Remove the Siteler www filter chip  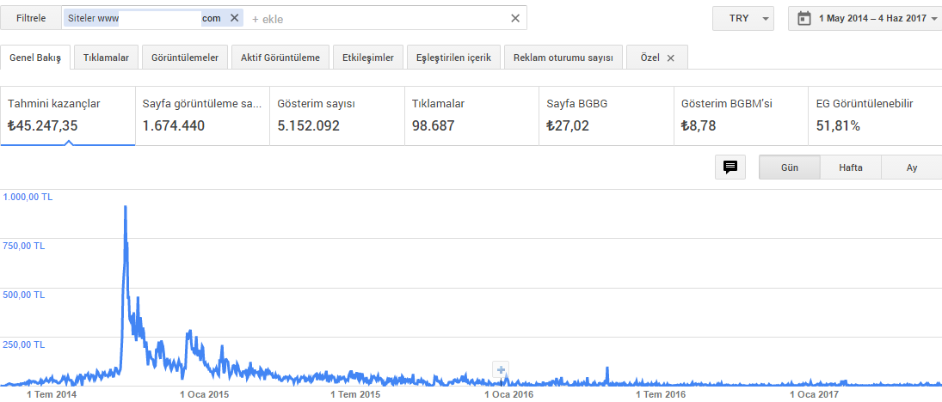[235, 18]
